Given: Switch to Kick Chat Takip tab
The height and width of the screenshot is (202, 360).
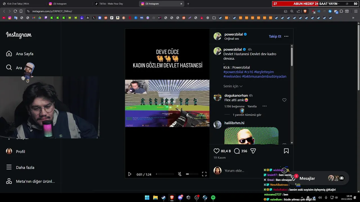Looking at the screenshot, I should point(23,4).
